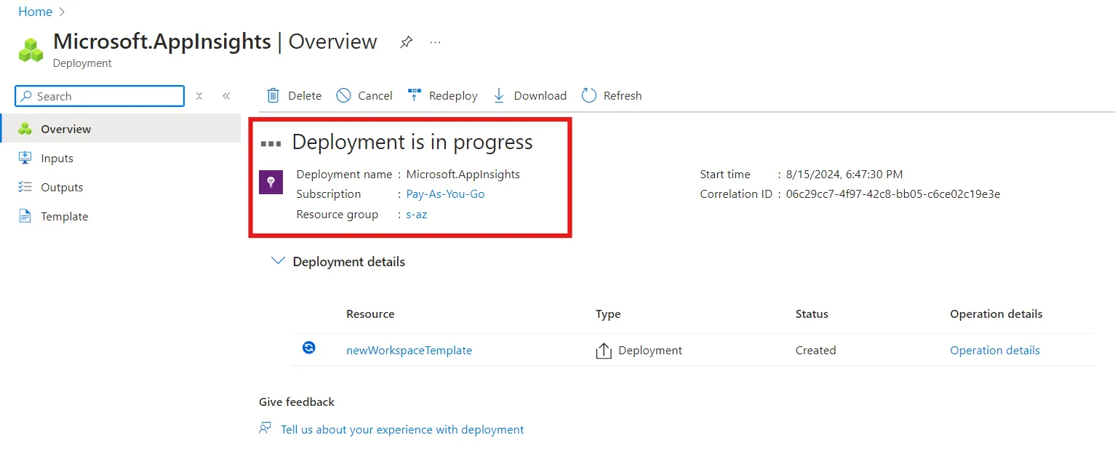
Task: Click the Created status cell
Action: click(x=815, y=351)
